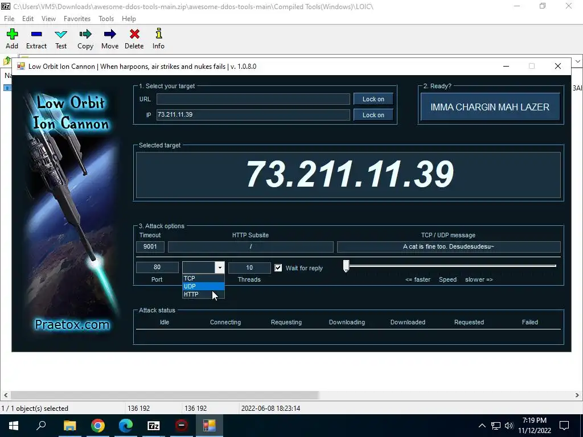
Task: Click the Downloading column in Attack status
Action: tap(347, 322)
